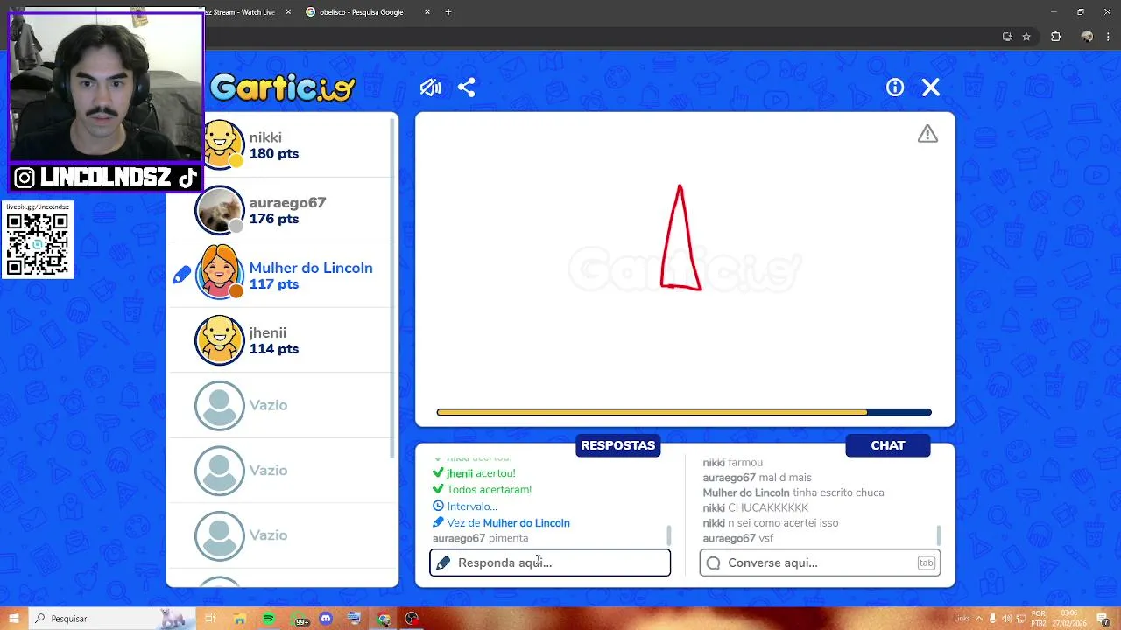Click the CHAT tab label
Screen dimensions: 1121x630
887,445
